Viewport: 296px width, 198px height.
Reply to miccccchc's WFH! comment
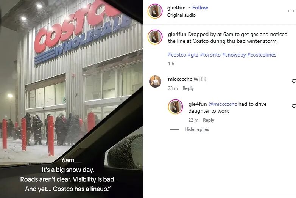click(188, 88)
